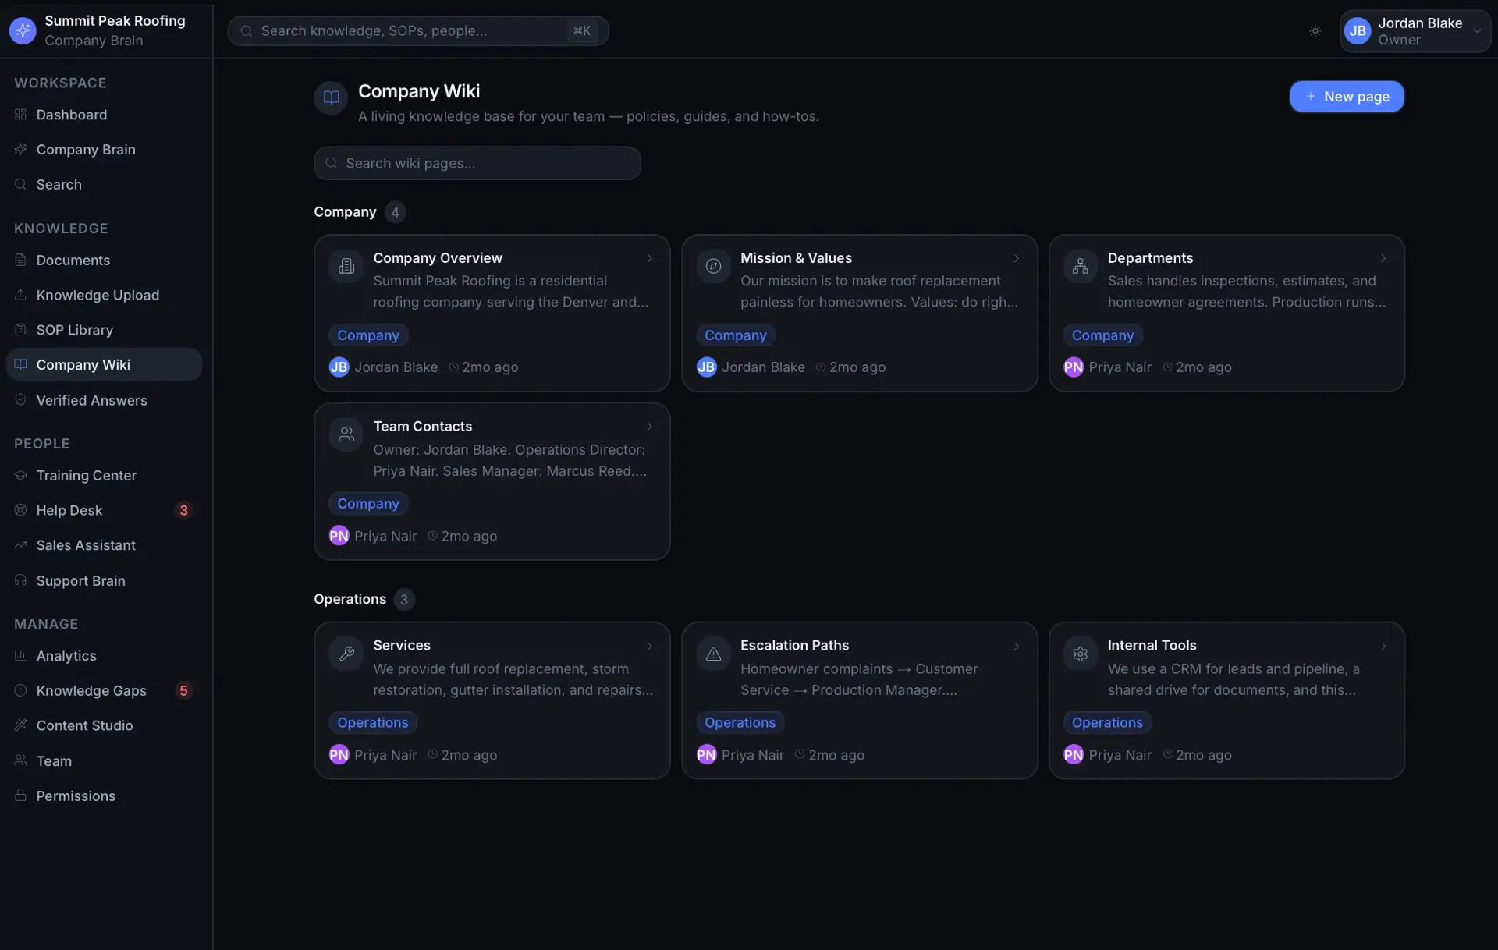Click the Support Brain headset icon
Viewport: 1498px width, 950px height.
pos(20,580)
